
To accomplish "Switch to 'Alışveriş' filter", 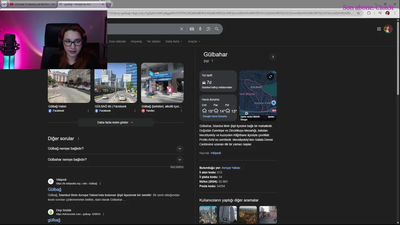I will pos(136,41).
